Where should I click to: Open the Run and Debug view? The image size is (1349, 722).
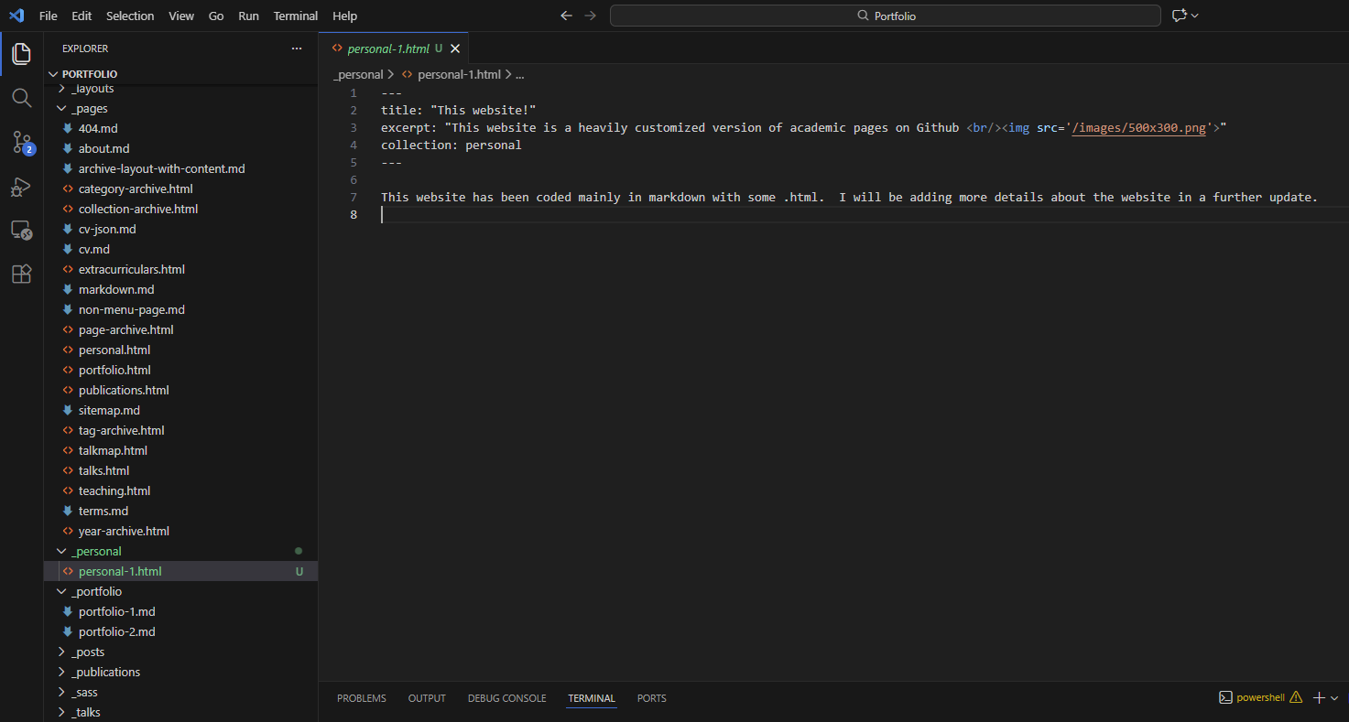pos(21,187)
